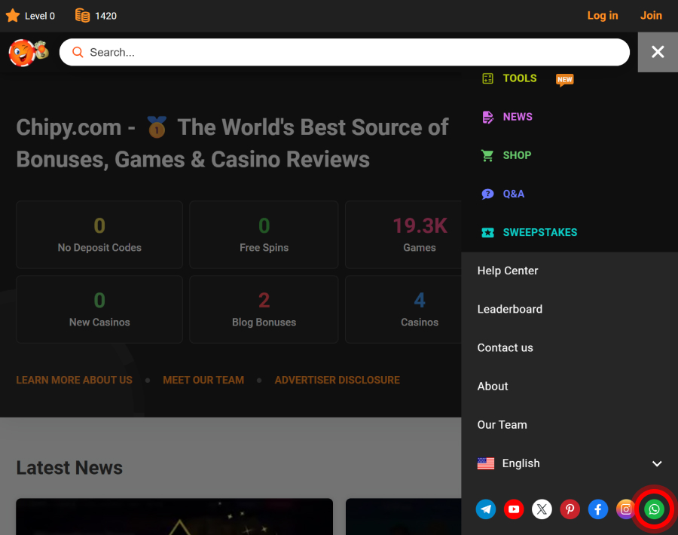Viewport: 678px width, 535px height.
Task: Select News in the side menu
Action: pos(517,117)
